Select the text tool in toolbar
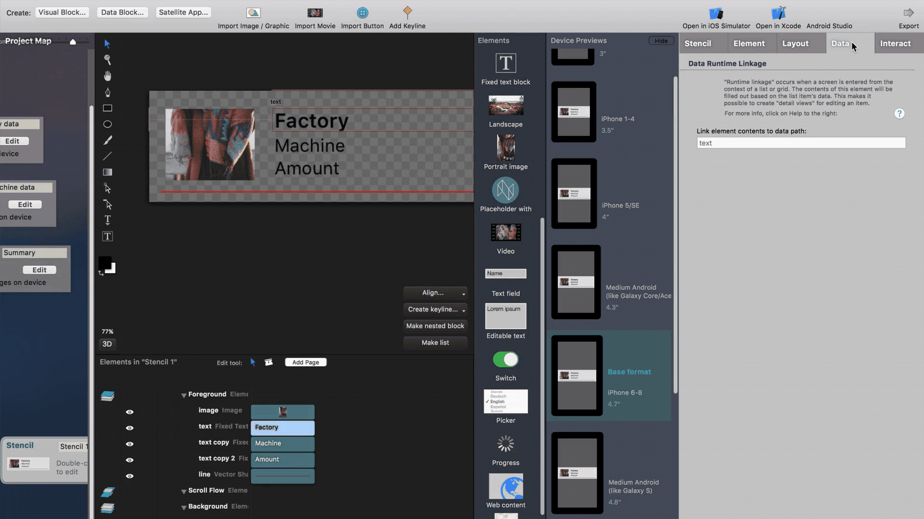 107,220
